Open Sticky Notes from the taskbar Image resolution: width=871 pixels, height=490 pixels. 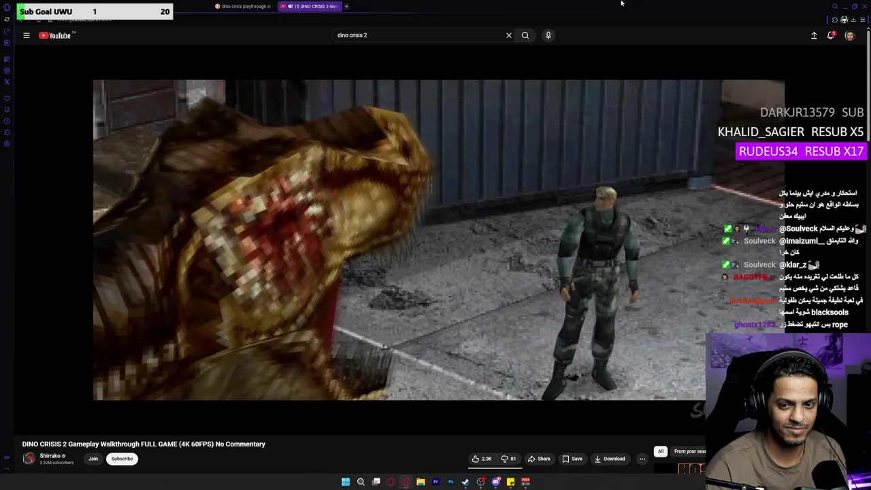[510, 482]
